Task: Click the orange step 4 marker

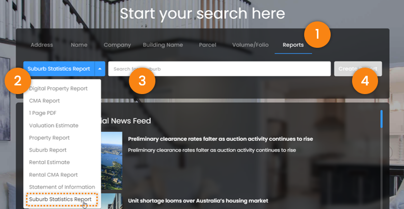Action: click(x=365, y=81)
